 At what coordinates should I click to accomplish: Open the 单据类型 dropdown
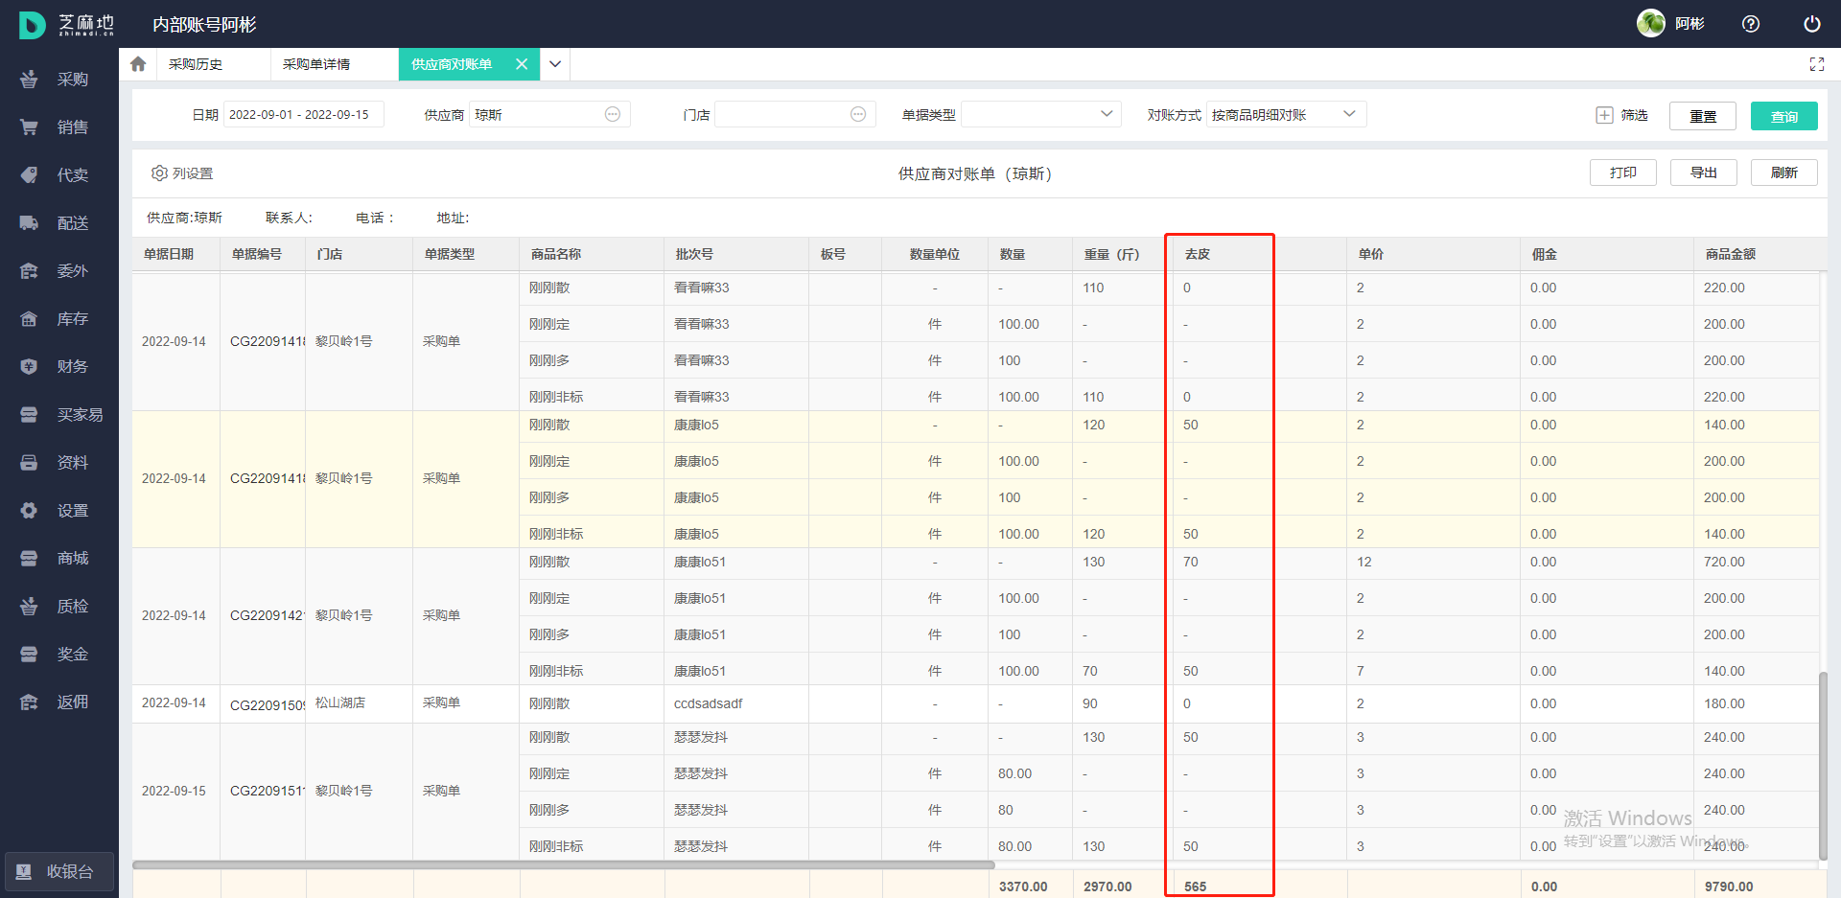pos(1041,114)
